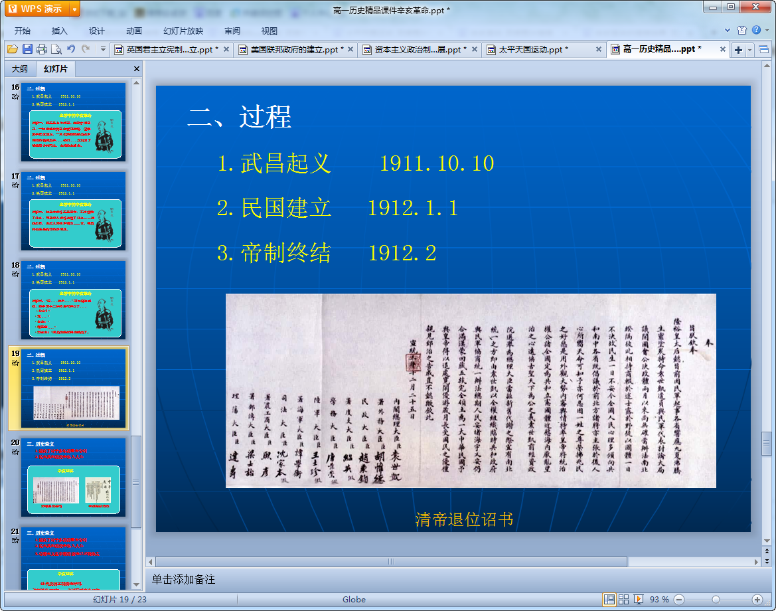Viewport: 776px width, 611px height.
Task: Click the caption 清帝退位诏书
Action: pos(464,519)
